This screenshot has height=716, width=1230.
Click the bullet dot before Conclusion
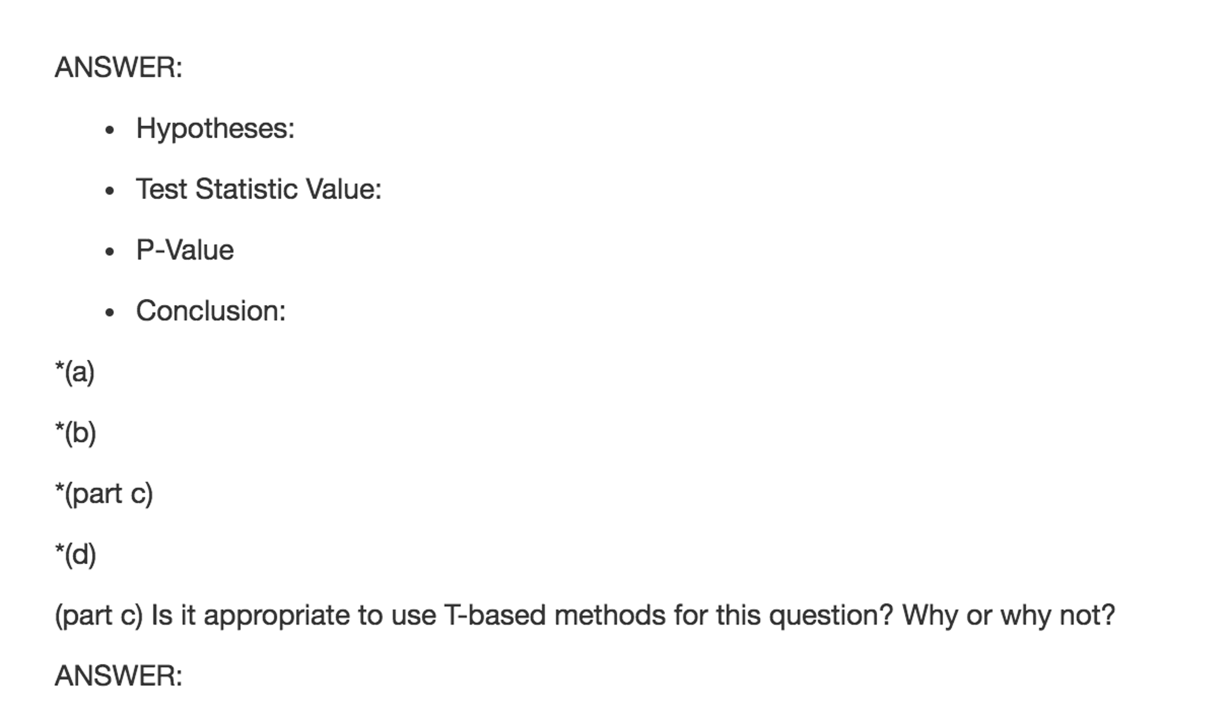pyautogui.click(x=109, y=312)
